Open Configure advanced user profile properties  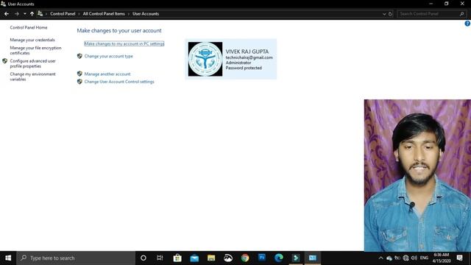pyautogui.click(x=32, y=63)
